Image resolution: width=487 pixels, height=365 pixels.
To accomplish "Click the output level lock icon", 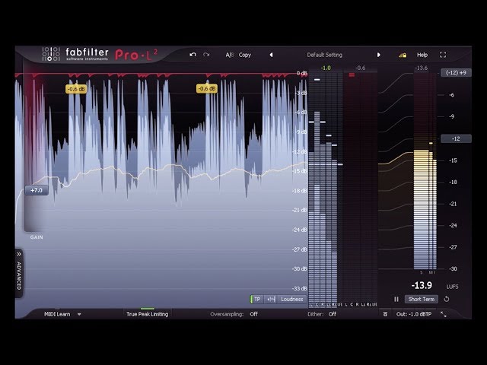I will coord(403,56).
